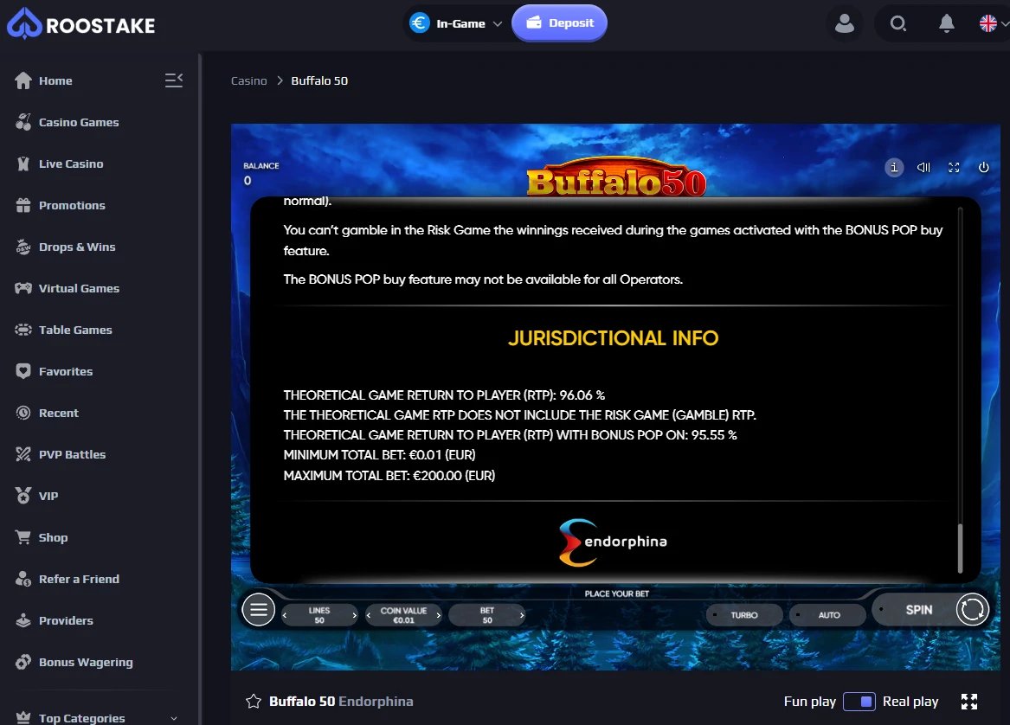Decrease the number of lines

[x=285, y=615]
